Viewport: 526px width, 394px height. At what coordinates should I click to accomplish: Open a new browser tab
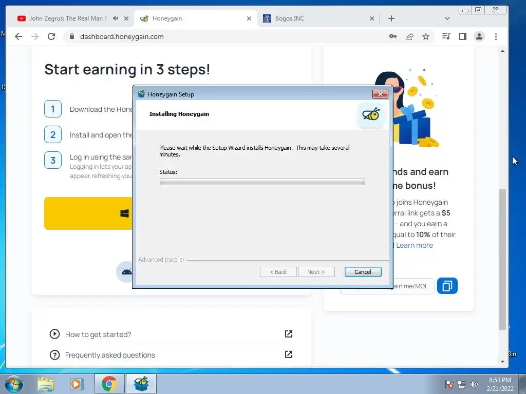pos(391,18)
